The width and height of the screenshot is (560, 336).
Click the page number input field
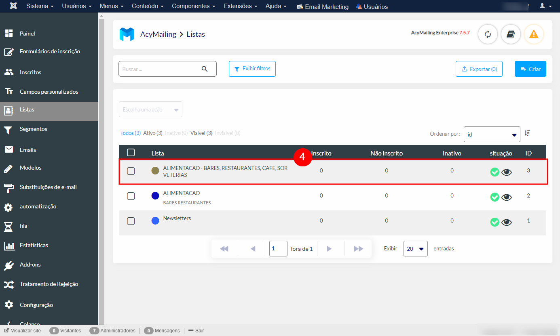click(278, 249)
